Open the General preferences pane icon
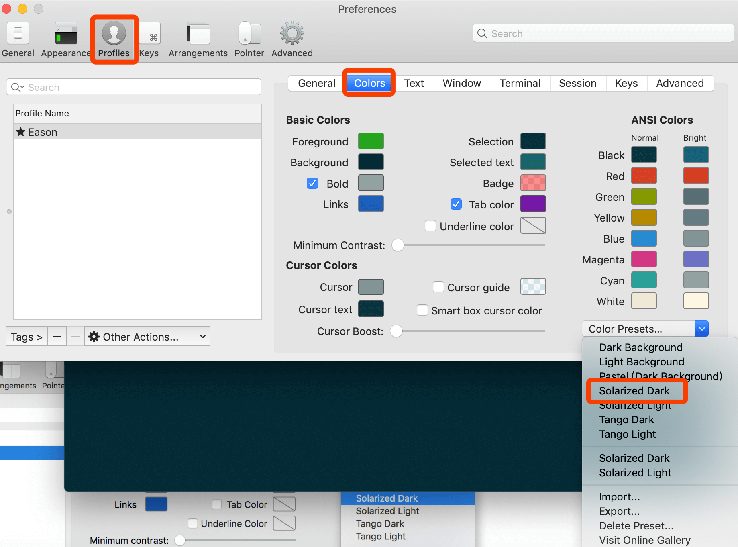 tap(18, 33)
